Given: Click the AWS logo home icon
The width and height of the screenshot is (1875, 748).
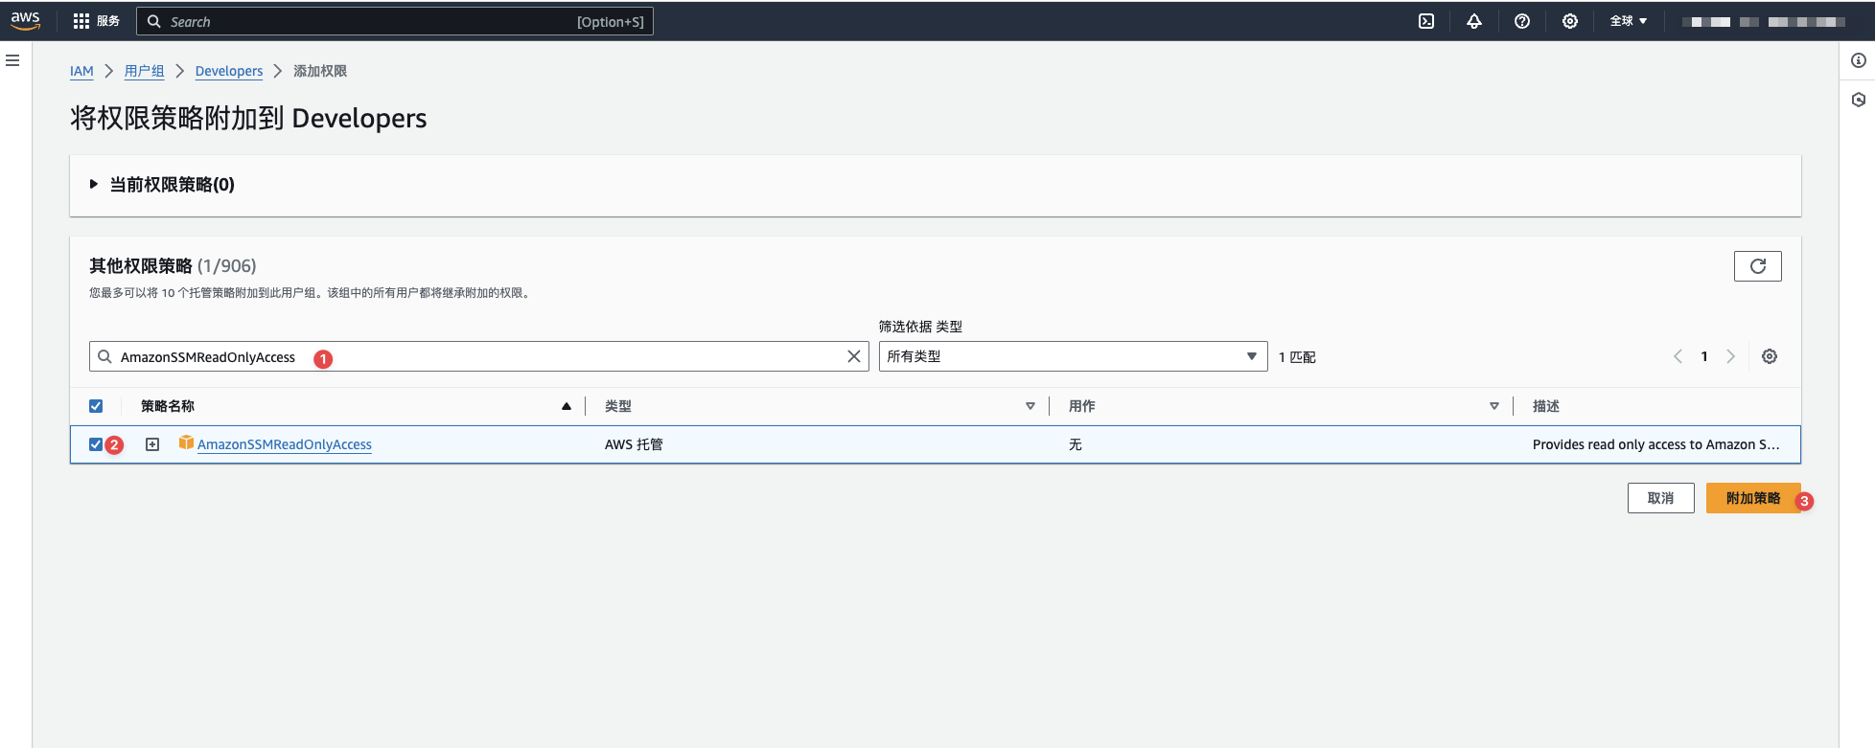Looking at the screenshot, I should pos(26,21).
